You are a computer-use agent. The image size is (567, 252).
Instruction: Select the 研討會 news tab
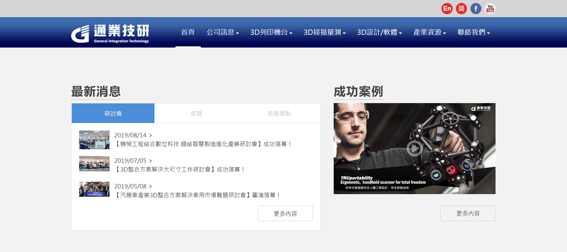pos(113,113)
